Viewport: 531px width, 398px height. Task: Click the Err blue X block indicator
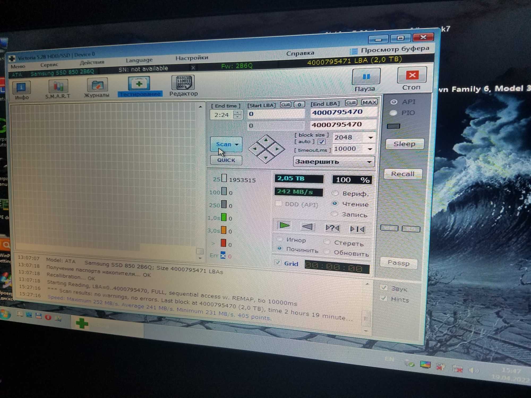point(223,255)
